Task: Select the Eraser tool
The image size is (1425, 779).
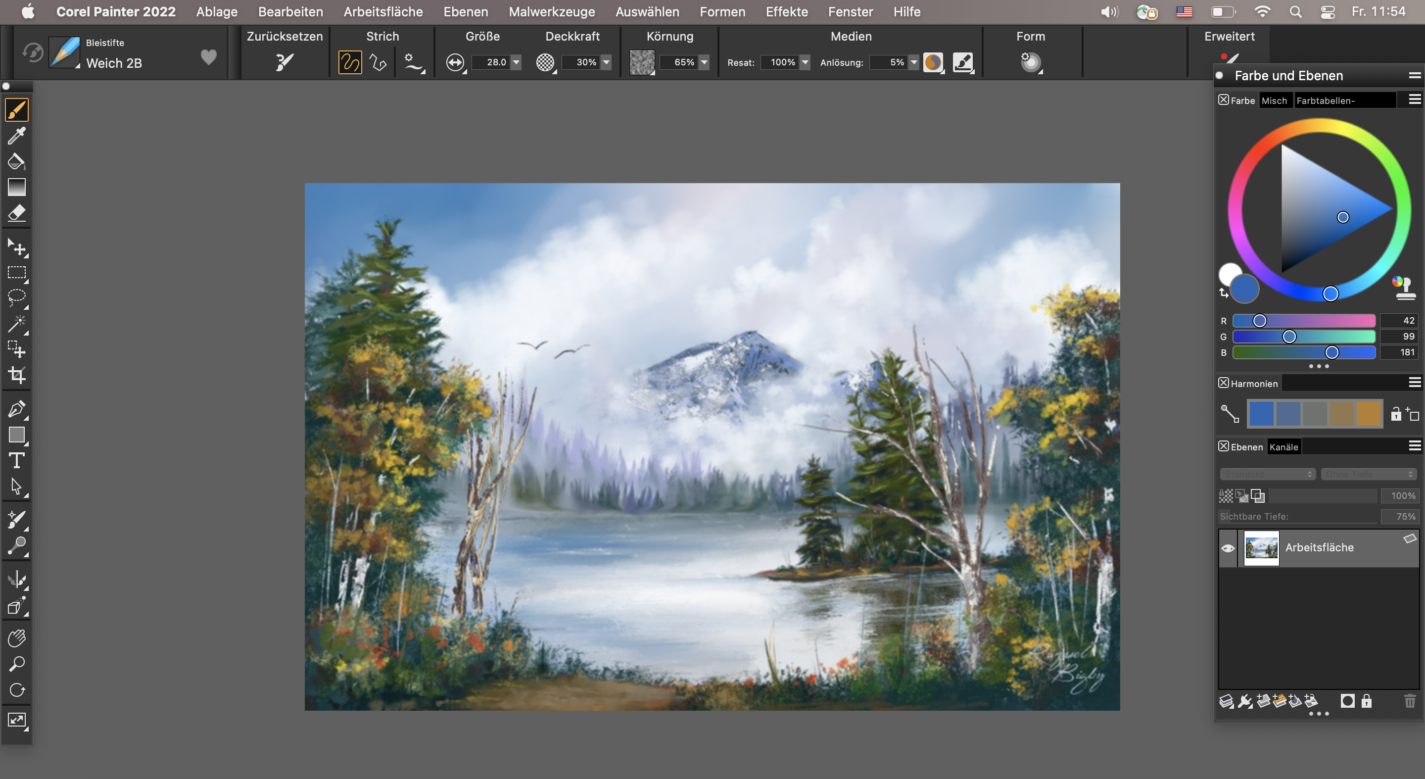Action: tap(17, 213)
